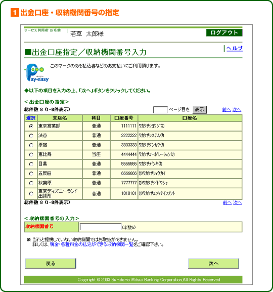This screenshot has height=292, width=273.
Task: Click the 戻る button
Action: click(x=51, y=263)
